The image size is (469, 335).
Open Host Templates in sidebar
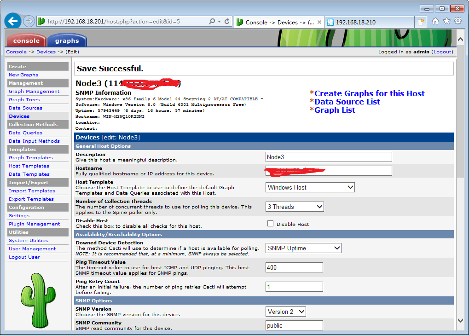point(29,166)
